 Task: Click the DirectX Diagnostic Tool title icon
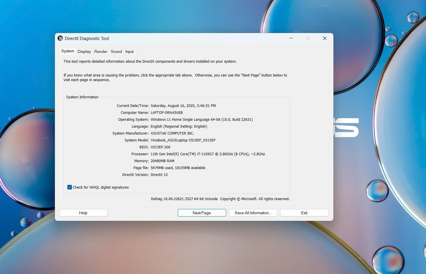(60, 38)
